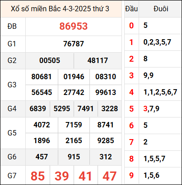Click G5 number 9285
The width and height of the screenshot is (182, 185).
pyautogui.click(x=106, y=140)
